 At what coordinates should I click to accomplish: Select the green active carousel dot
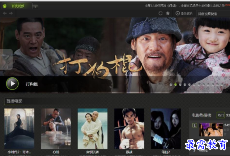(x=176, y=85)
